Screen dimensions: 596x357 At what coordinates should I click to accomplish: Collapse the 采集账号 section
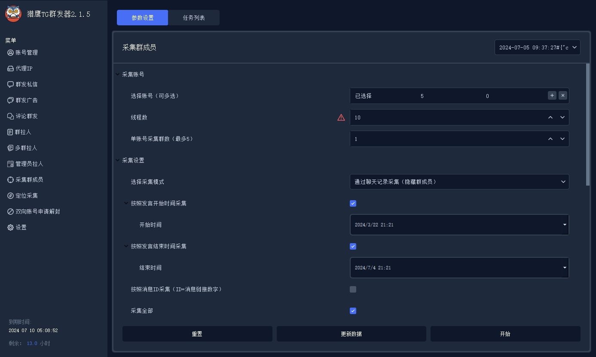point(118,74)
